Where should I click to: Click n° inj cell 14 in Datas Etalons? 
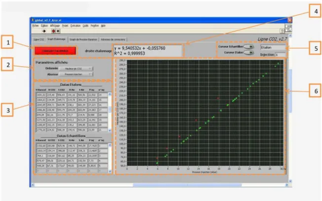point(103,95)
